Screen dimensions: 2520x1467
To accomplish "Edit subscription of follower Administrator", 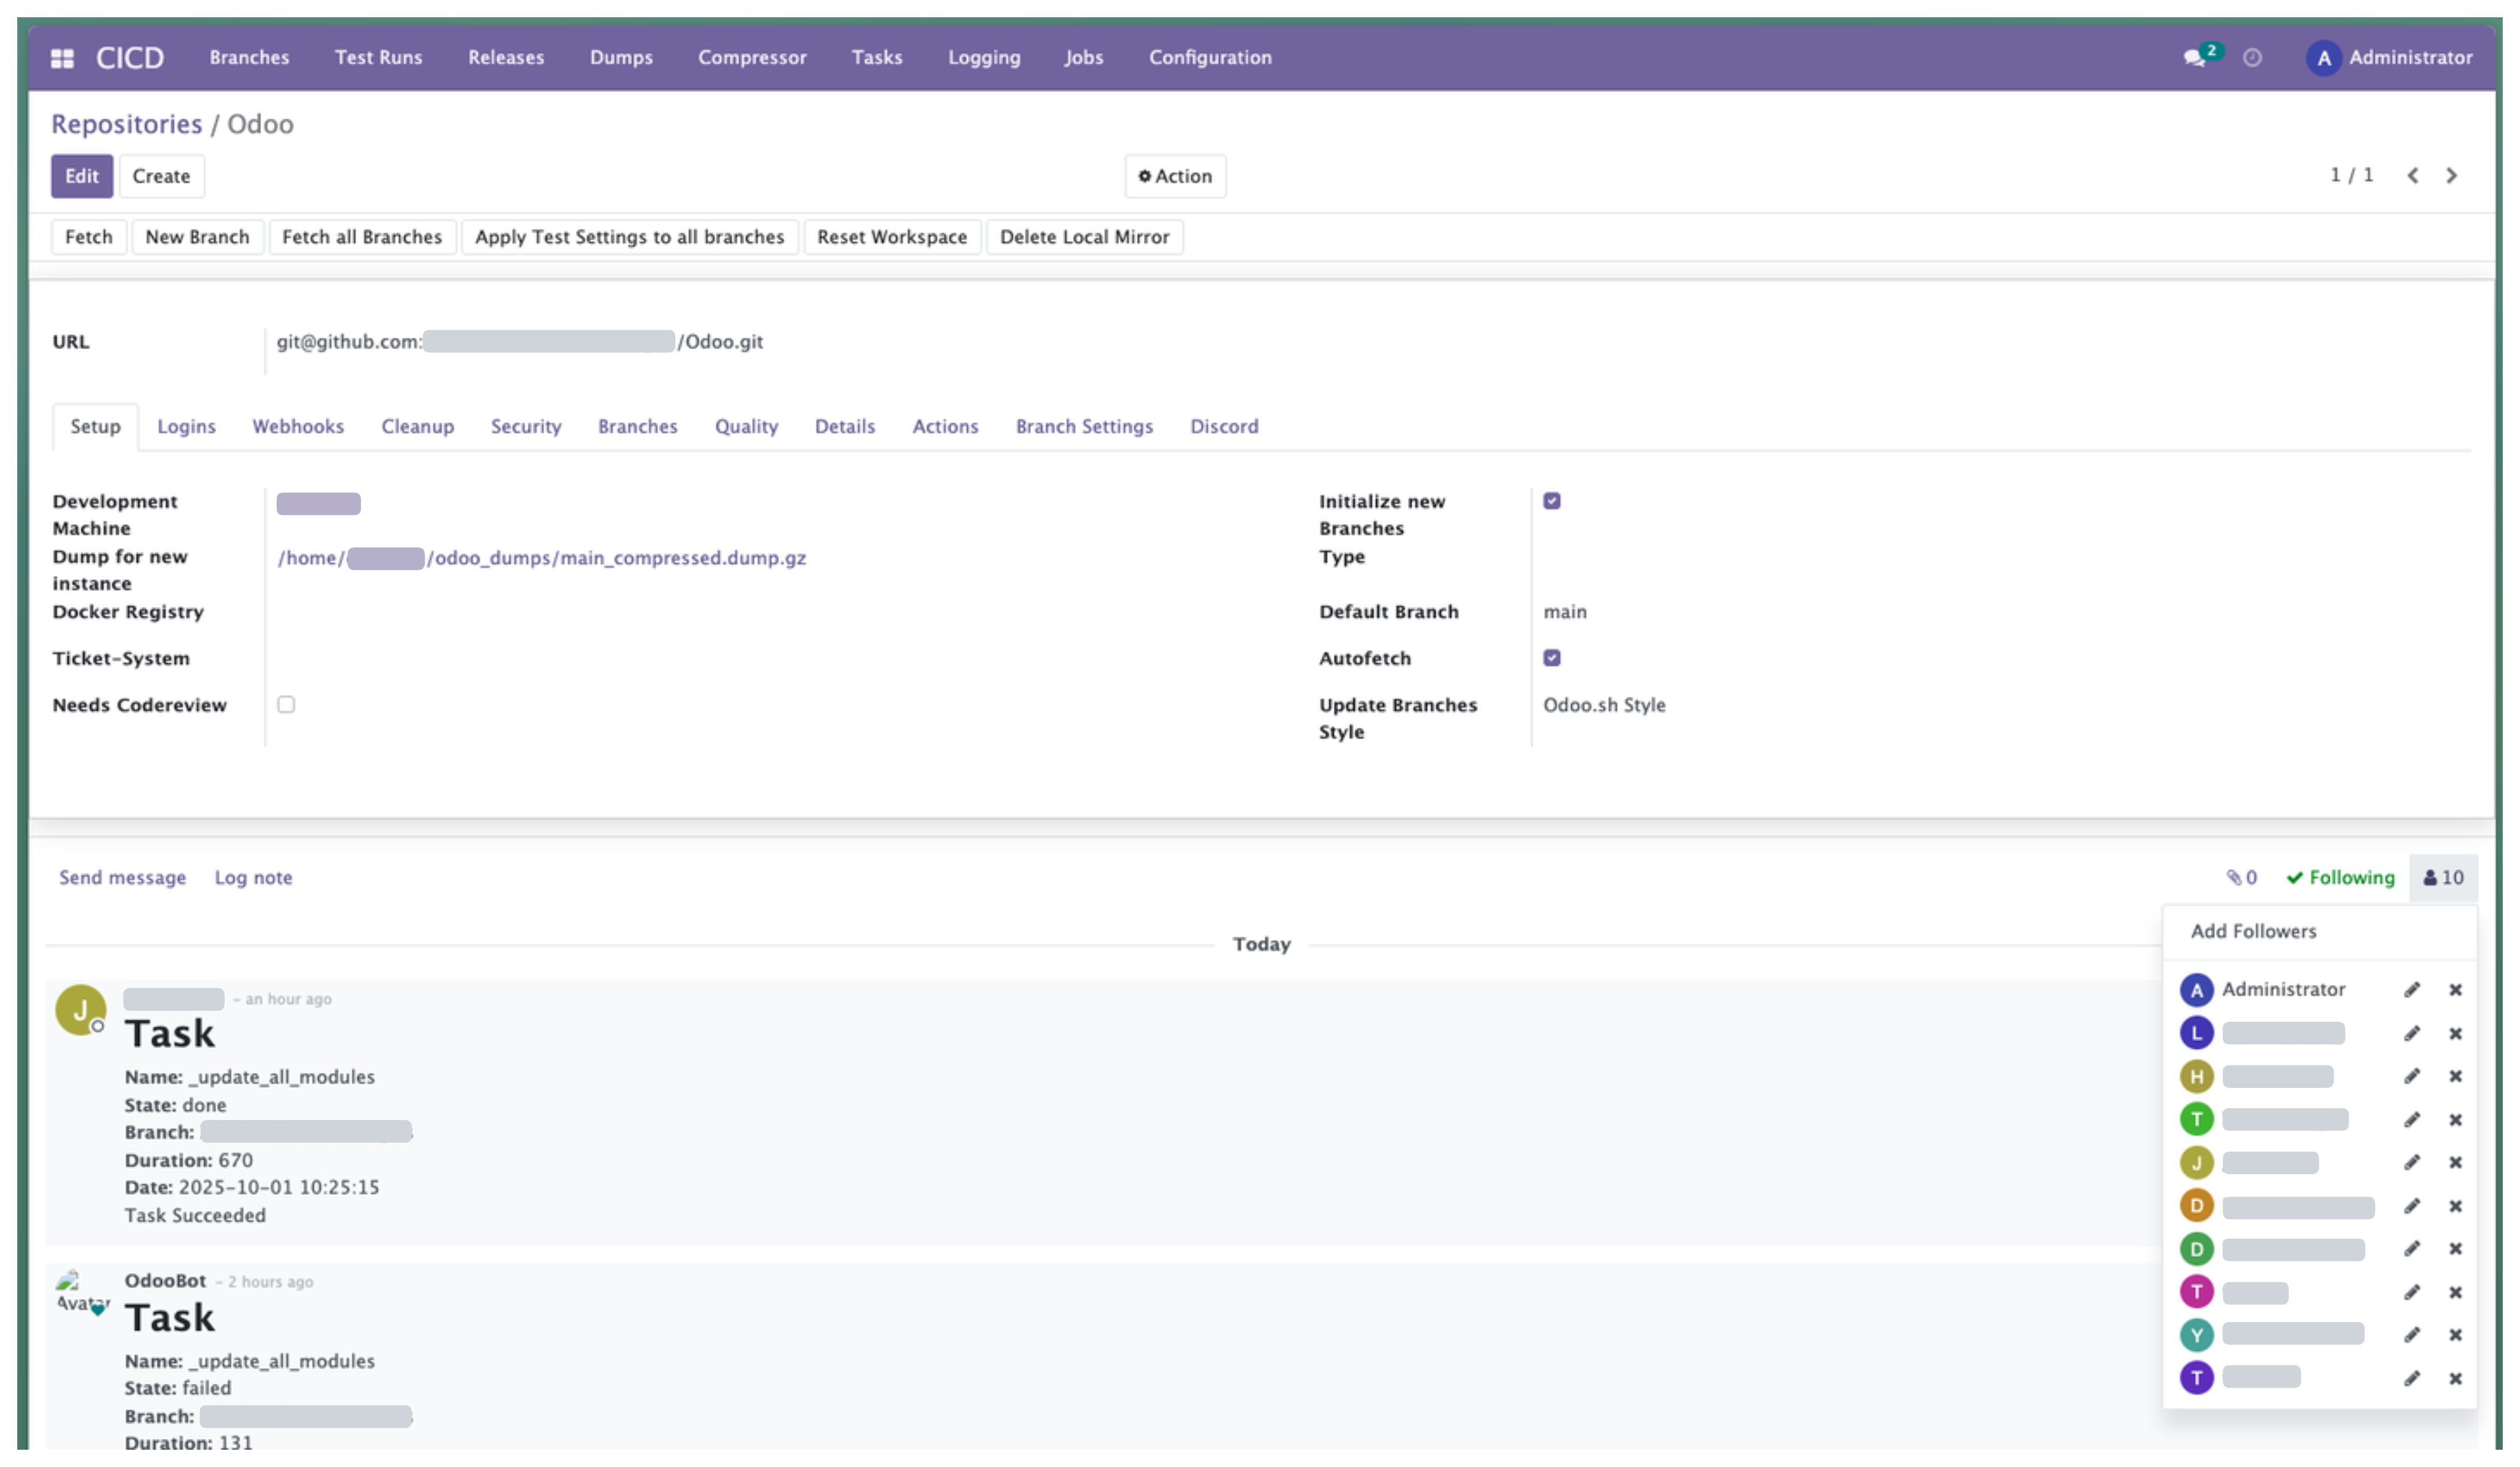I will 2412,990.
